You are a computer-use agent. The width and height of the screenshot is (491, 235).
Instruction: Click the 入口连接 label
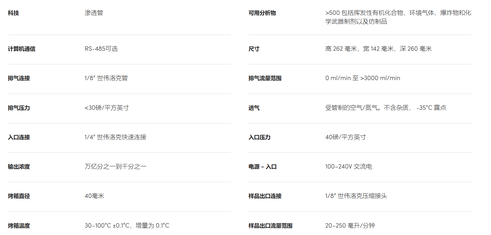(x=19, y=137)
